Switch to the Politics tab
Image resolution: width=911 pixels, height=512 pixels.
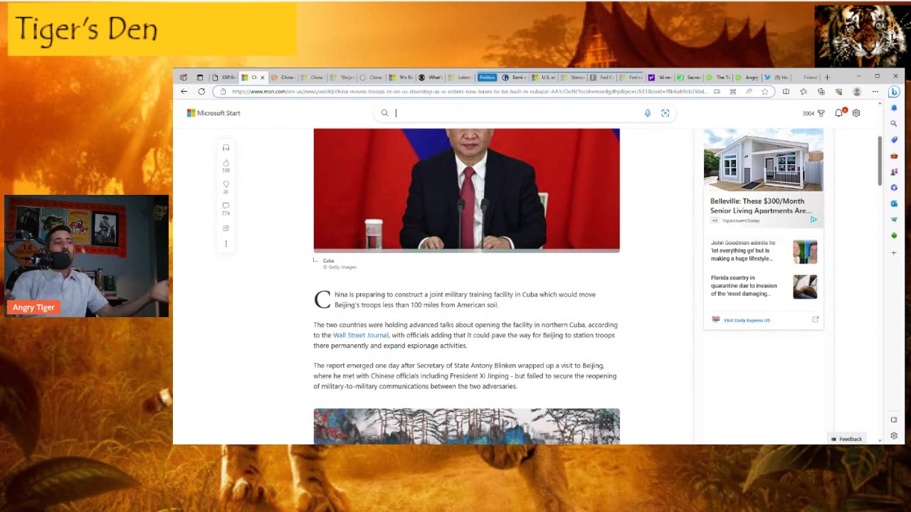tap(487, 78)
